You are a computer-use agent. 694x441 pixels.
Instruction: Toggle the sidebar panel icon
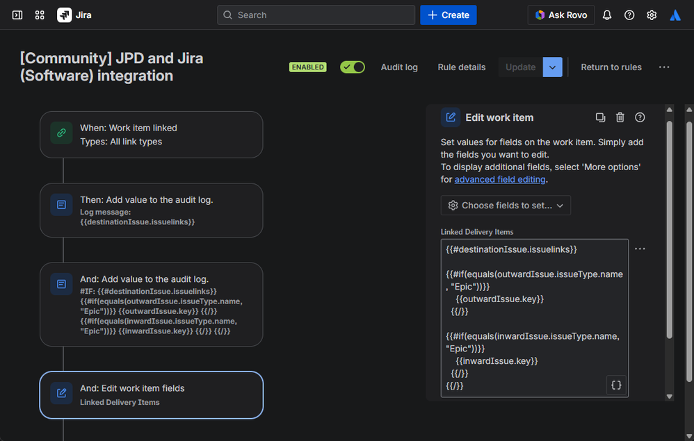point(17,15)
